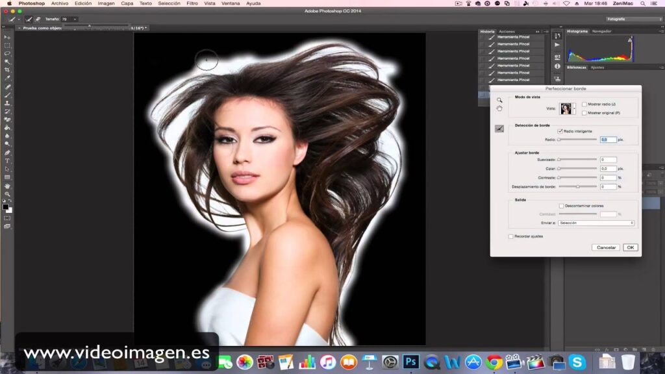Select the Hand tool in Perfeccionar borde dialog
This screenshot has height=374, width=665.
pos(499,108)
